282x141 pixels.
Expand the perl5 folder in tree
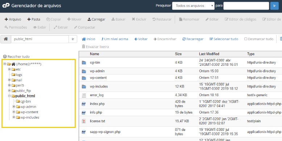pos(9,85)
